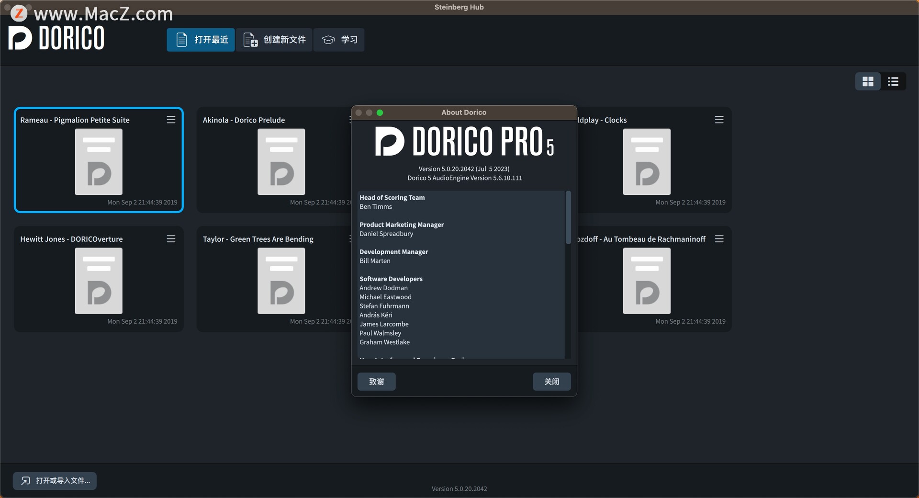
Task: Select Rameau - Pigmalion Petite Suite thumbnail
Action: (99, 162)
